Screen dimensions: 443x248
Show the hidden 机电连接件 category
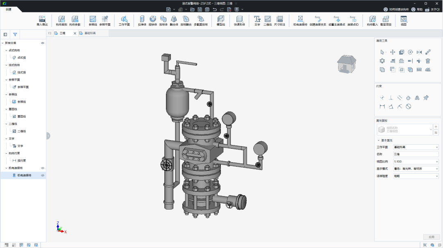coord(43,168)
